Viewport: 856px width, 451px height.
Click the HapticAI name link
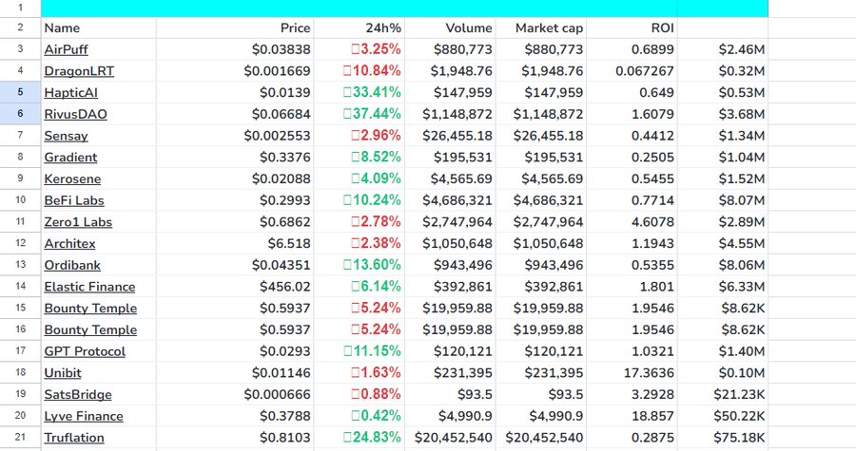click(71, 93)
